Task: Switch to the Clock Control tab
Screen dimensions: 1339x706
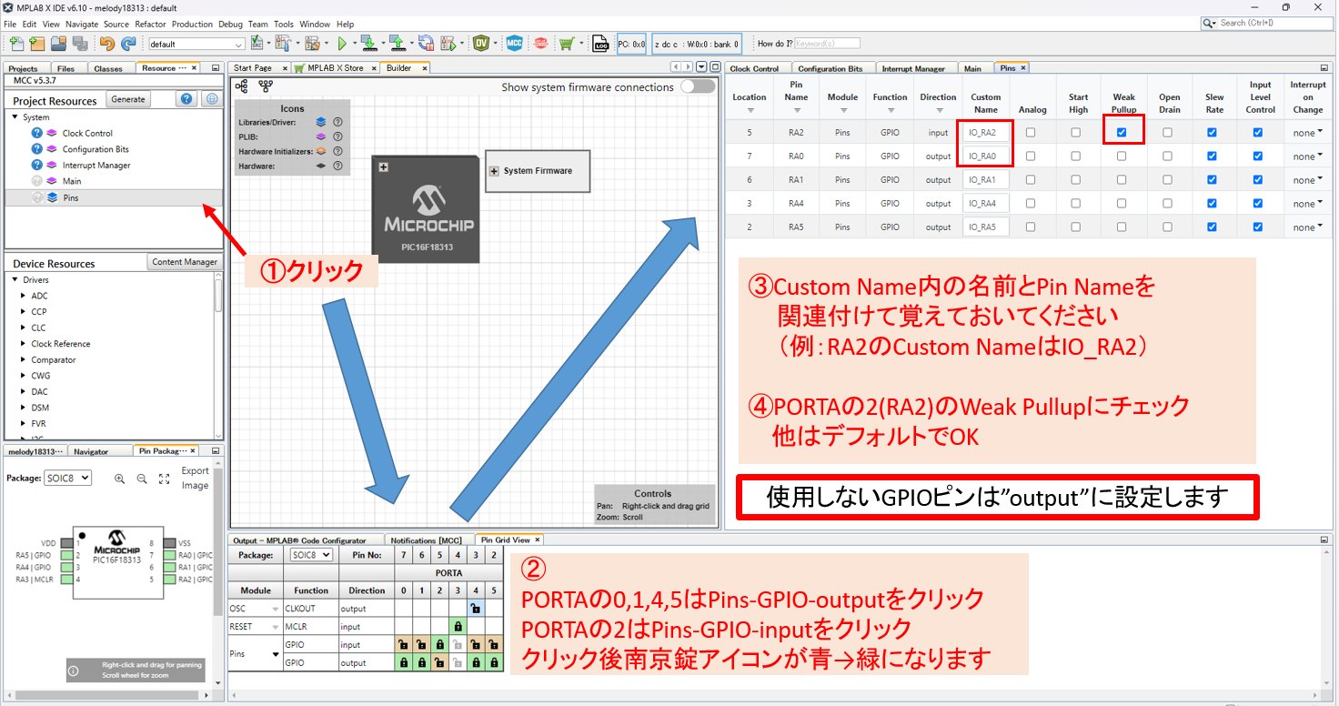Action: click(754, 68)
